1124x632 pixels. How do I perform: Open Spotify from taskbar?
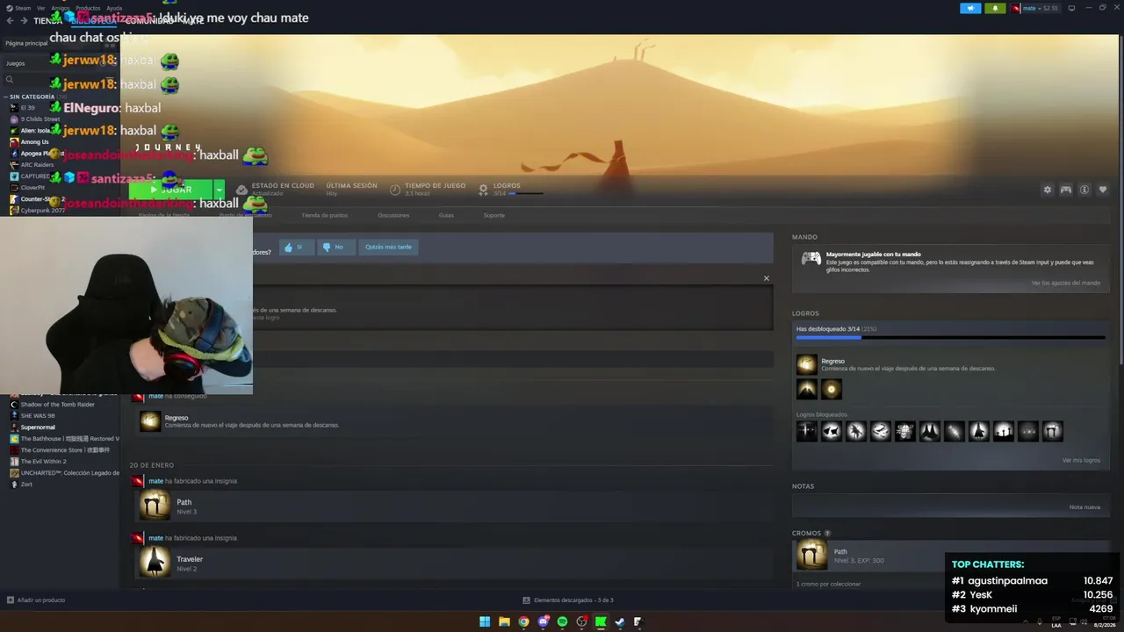[562, 621]
